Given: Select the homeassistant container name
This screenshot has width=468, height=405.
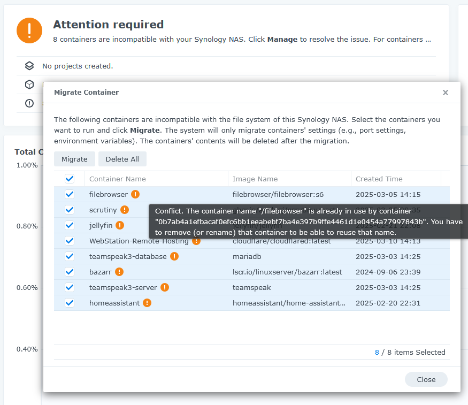Looking at the screenshot, I should click(114, 303).
